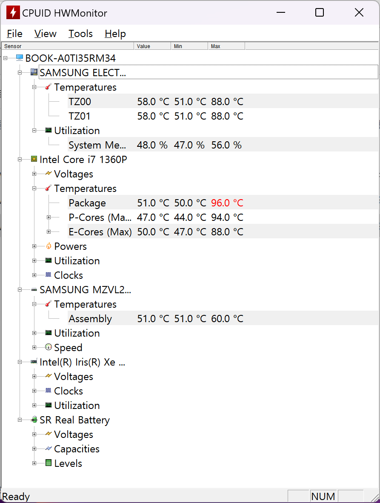The image size is (380, 503).
Task: Click the window resize grip in corner
Action: pos(374,497)
